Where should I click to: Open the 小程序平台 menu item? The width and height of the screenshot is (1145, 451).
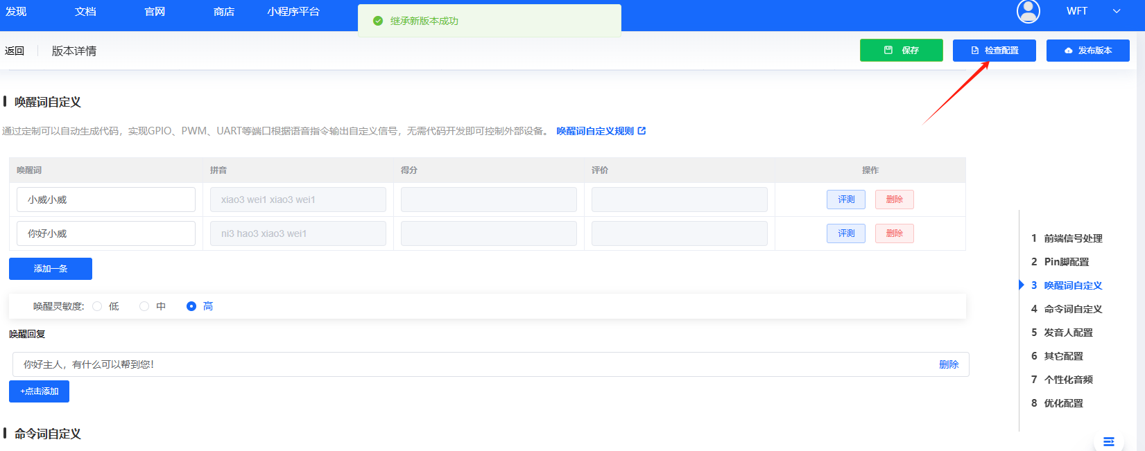coord(293,12)
